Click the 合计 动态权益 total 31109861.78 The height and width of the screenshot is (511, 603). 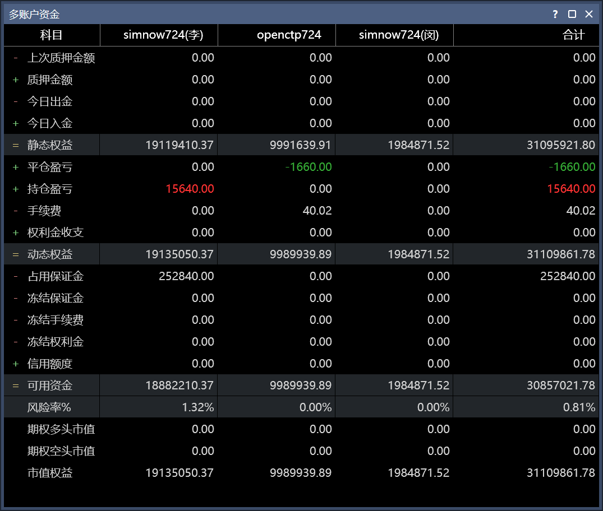pyautogui.click(x=561, y=254)
